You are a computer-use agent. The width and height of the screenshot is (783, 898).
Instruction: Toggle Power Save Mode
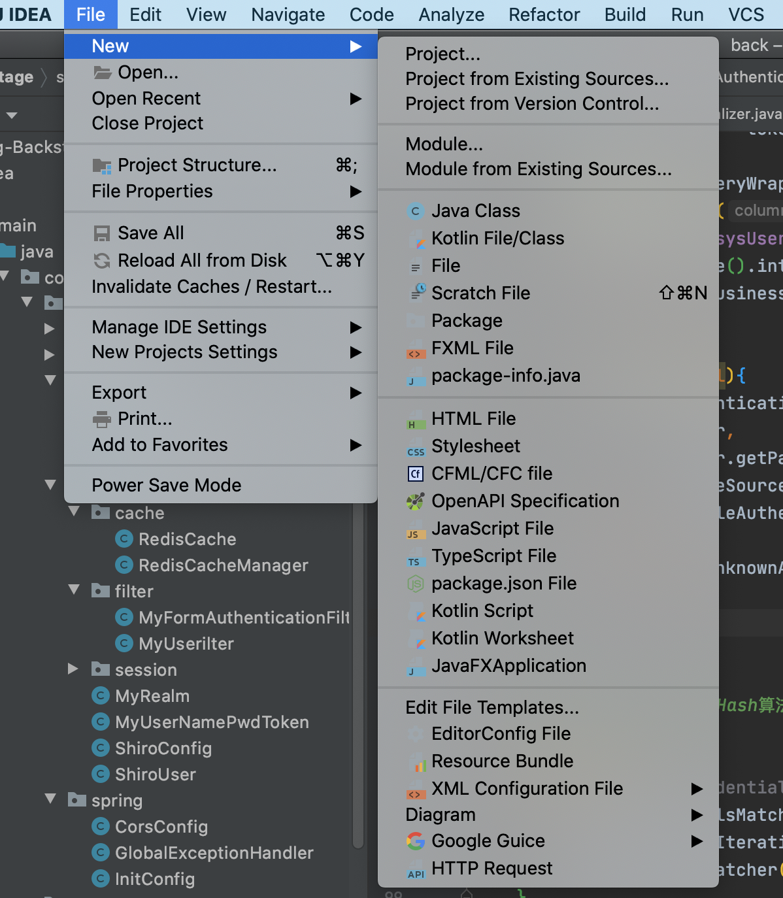coord(167,485)
